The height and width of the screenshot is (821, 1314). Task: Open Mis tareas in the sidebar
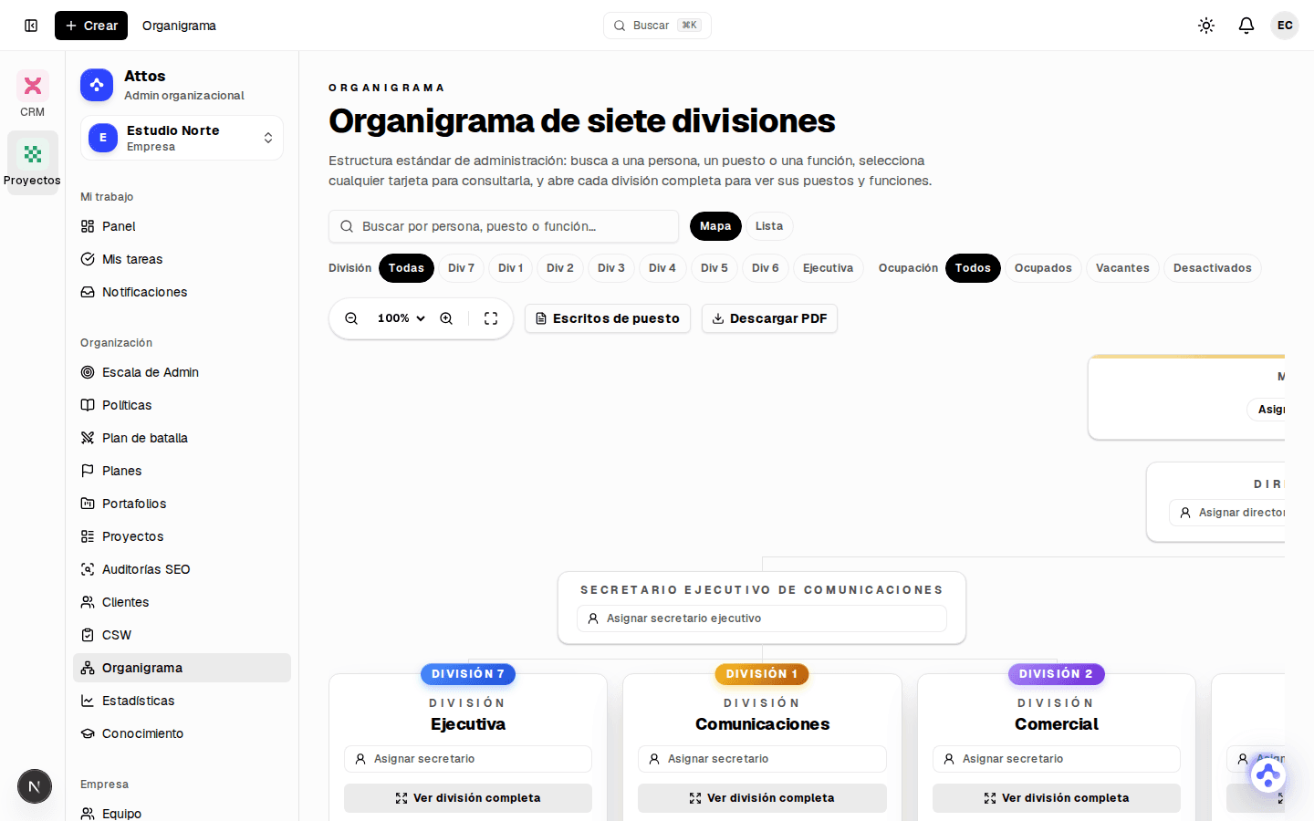[182, 259]
